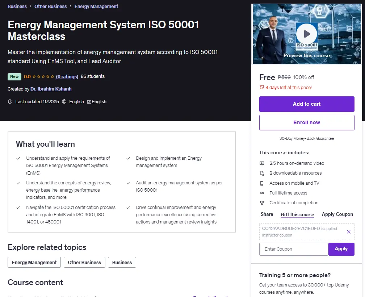Click the '30-Day Money-Back Guarantee' text
365x297 pixels.
(x=307, y=138)
